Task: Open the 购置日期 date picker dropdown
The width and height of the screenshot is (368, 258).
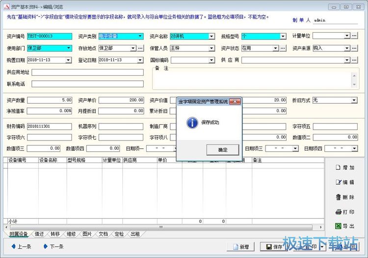Action: pyautogui.click(x=68, y=60)
